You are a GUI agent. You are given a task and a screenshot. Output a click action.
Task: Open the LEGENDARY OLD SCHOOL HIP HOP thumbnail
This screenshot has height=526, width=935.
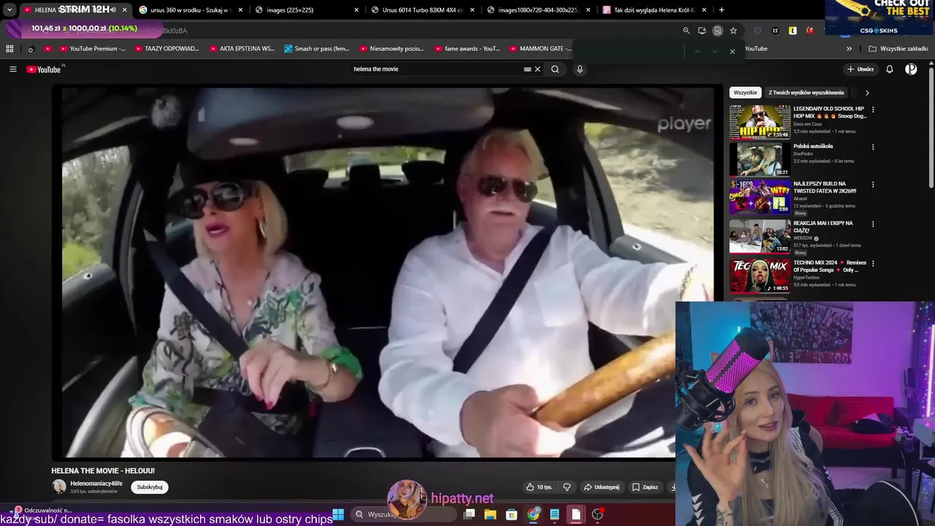[x=760, y=122]
